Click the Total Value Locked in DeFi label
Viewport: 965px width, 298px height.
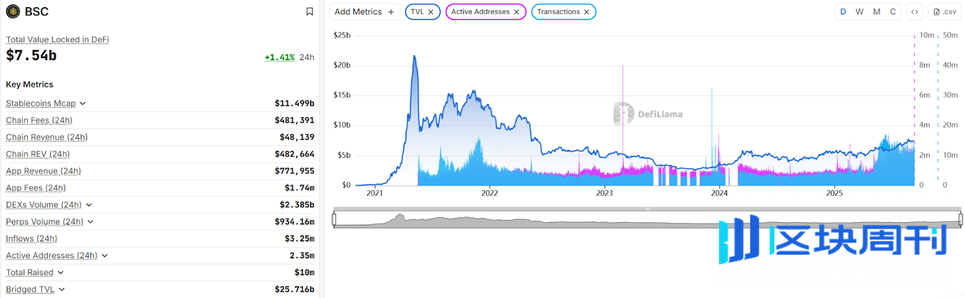pos(57,40)
